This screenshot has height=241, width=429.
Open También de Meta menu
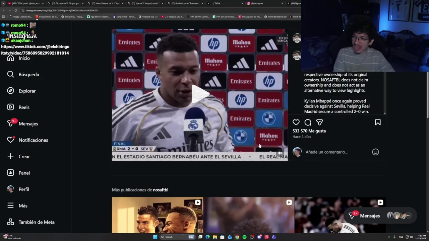pos(31,222)
